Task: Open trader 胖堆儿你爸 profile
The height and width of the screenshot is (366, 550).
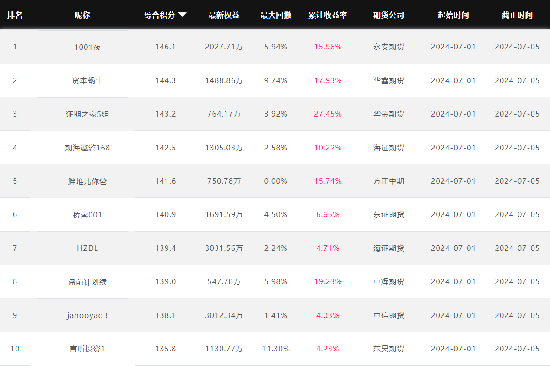Action: pyautogui.click(x=87, y=181)
